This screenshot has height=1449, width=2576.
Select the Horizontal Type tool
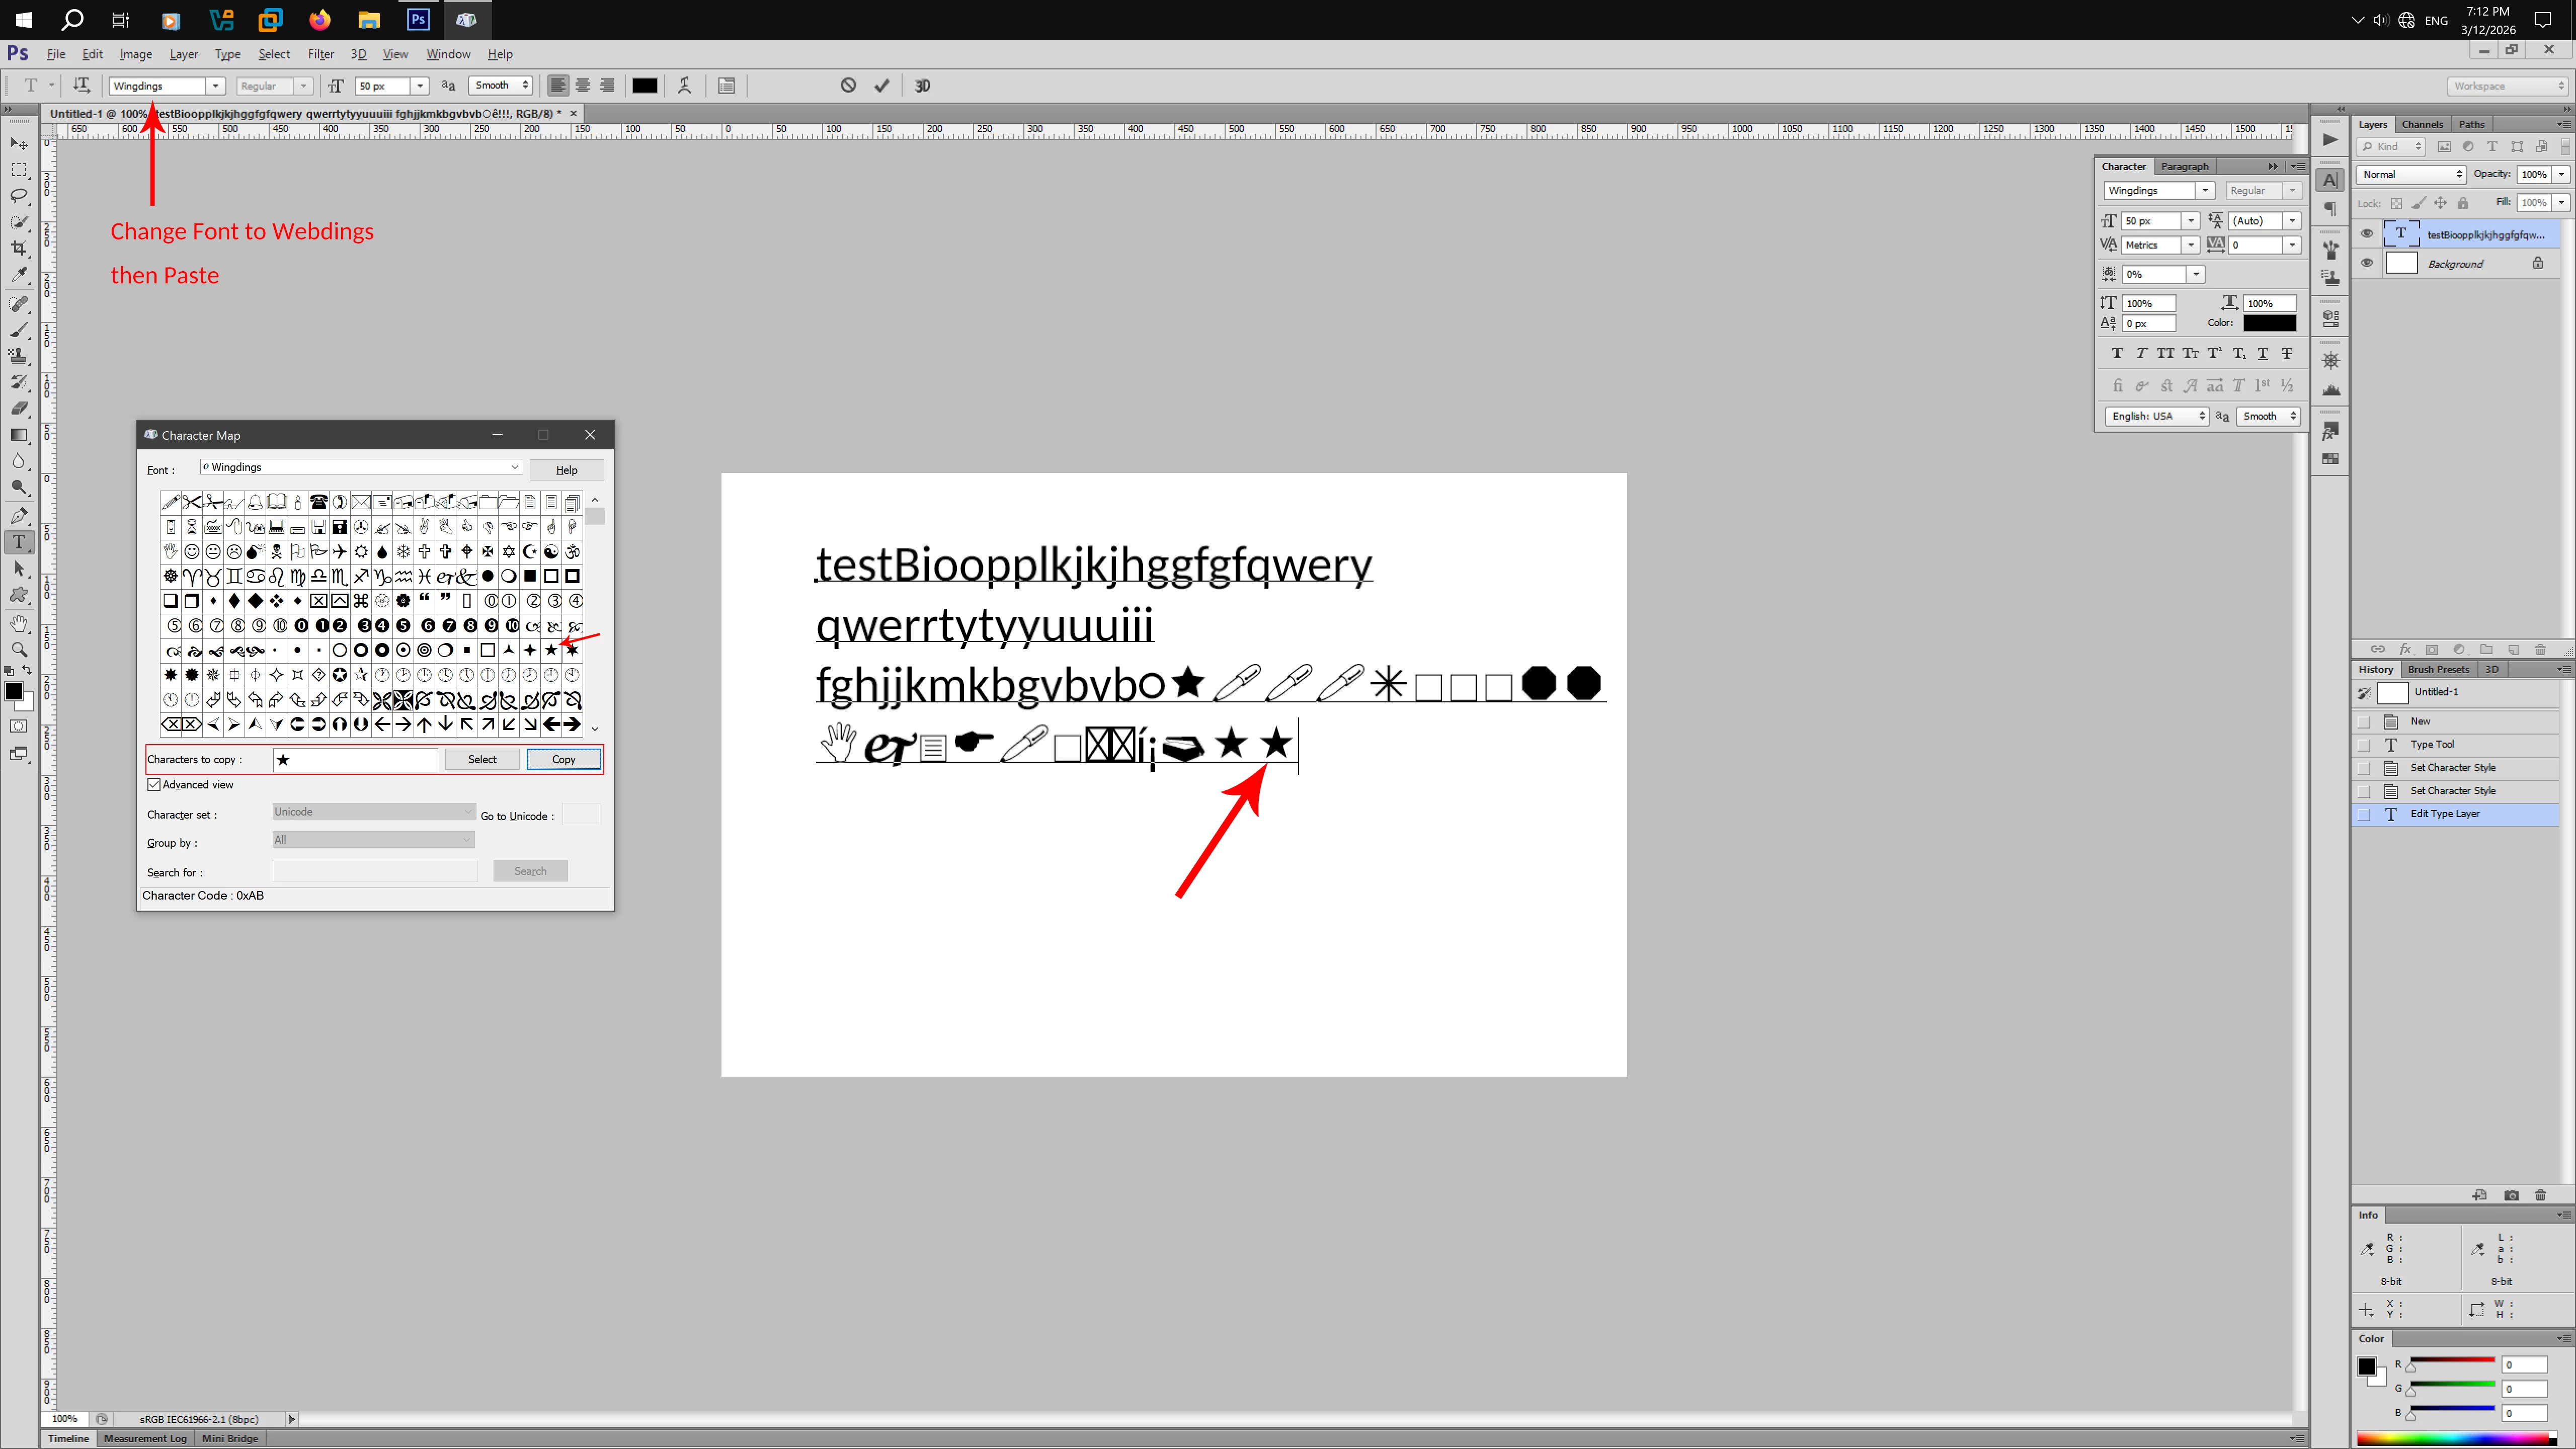click(x=19, y=542)
